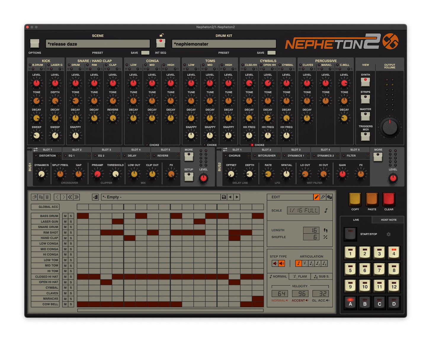
Task: Save the pattern with the floppy disk icon
Action: (224, 197)
